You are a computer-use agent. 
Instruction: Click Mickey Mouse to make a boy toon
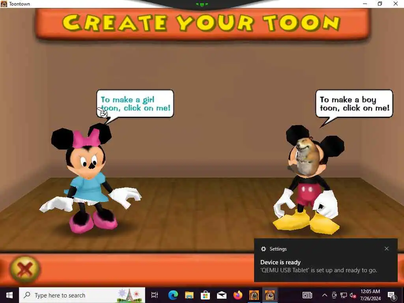(309, 180)
